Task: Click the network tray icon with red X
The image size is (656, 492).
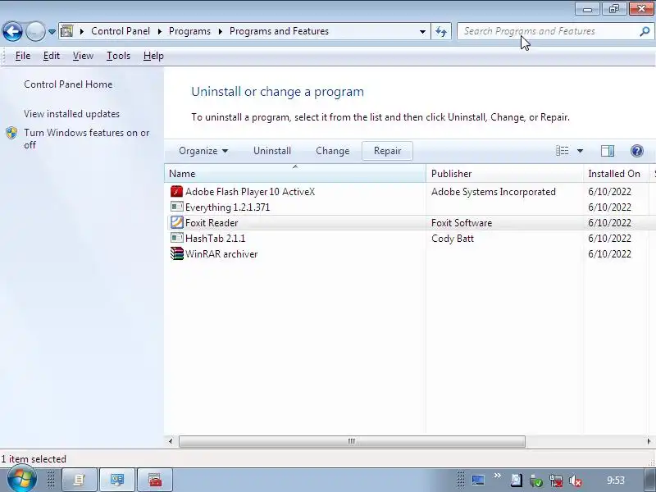Action: 556,481
